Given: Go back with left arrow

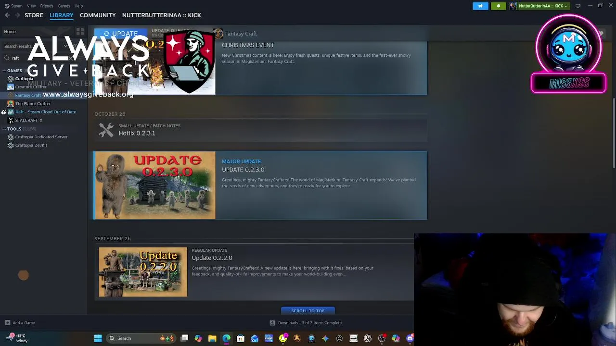Looking at the screenshot, I should 7,15.
